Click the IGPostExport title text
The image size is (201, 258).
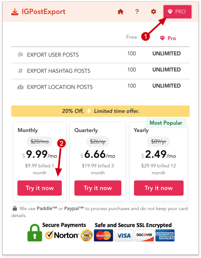click(44, 12)
